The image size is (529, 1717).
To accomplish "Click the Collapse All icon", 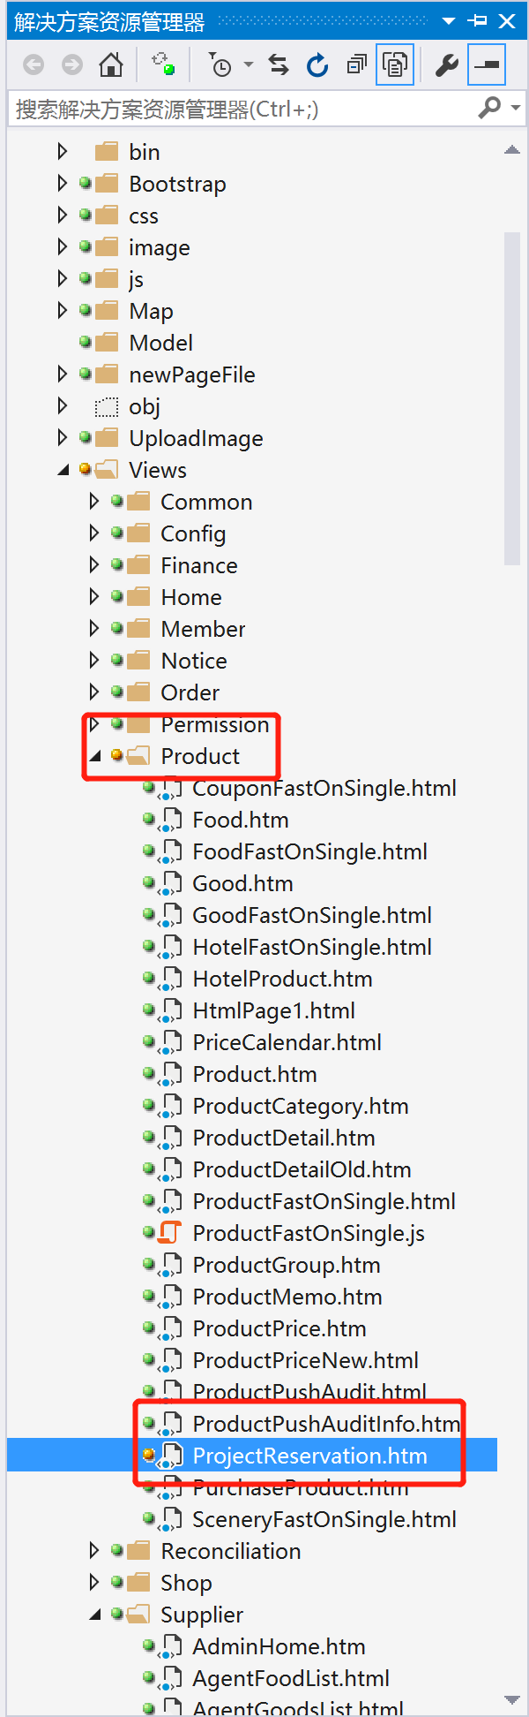I will pyautogui.click(x=356, y=64).
